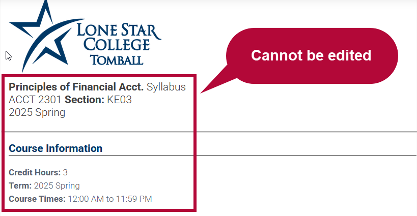The width and height of the screenshot is (417, 216).
Task: Click the Course Times label
Action: 37,199
